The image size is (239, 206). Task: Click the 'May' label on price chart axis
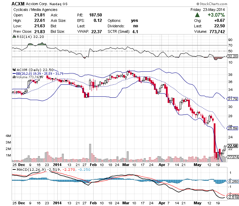[197, 165]
